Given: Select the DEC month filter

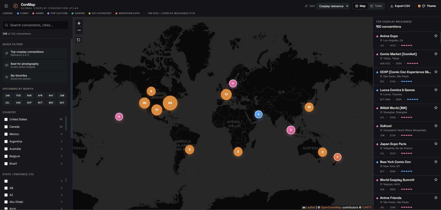Looking at the screenshot, I should (x=62, y=103).
